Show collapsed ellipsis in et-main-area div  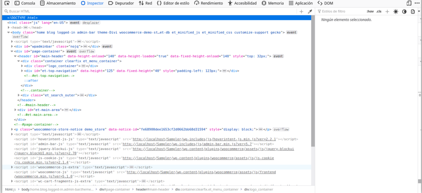point(66,110)
